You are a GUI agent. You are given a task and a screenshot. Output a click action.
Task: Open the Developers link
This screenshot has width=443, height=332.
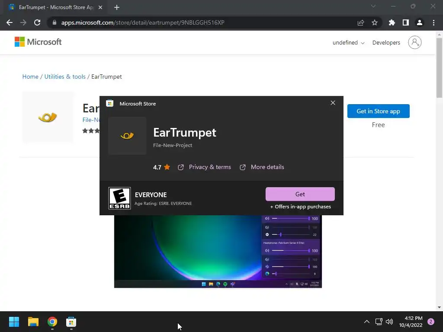pyautogui.click(x=386, y=43)
